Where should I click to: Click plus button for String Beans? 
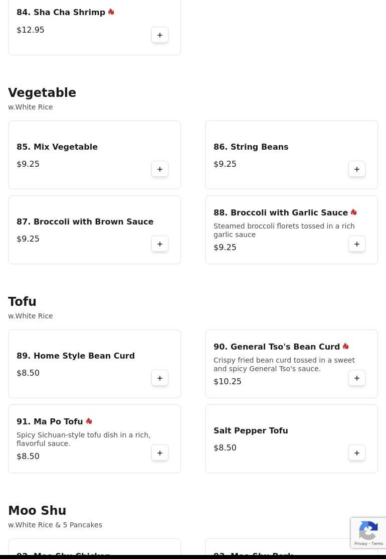coord(357,169)
